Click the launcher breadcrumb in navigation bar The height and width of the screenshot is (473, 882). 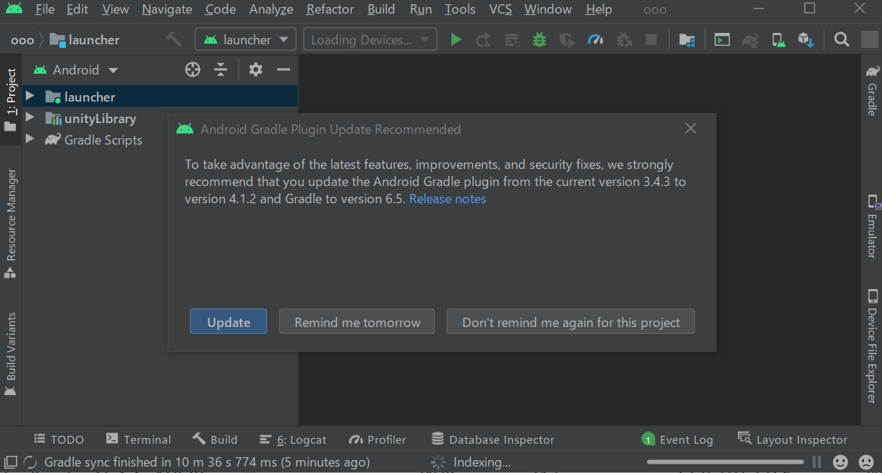click(85, 40)
